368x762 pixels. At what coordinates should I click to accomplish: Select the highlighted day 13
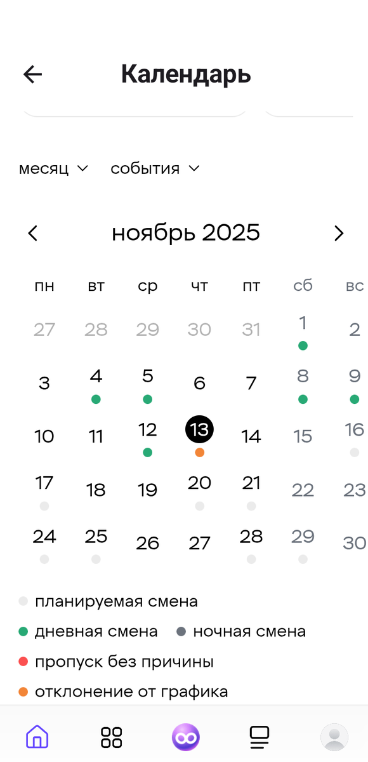click(199, 429)
